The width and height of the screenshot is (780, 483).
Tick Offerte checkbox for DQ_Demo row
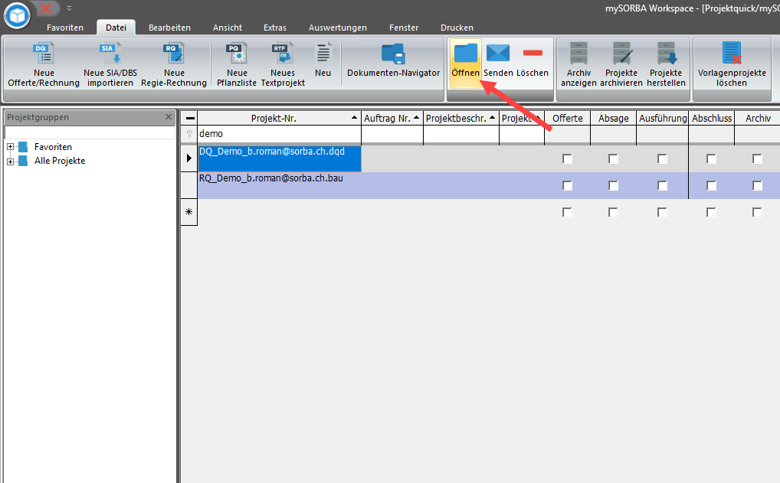567,158
